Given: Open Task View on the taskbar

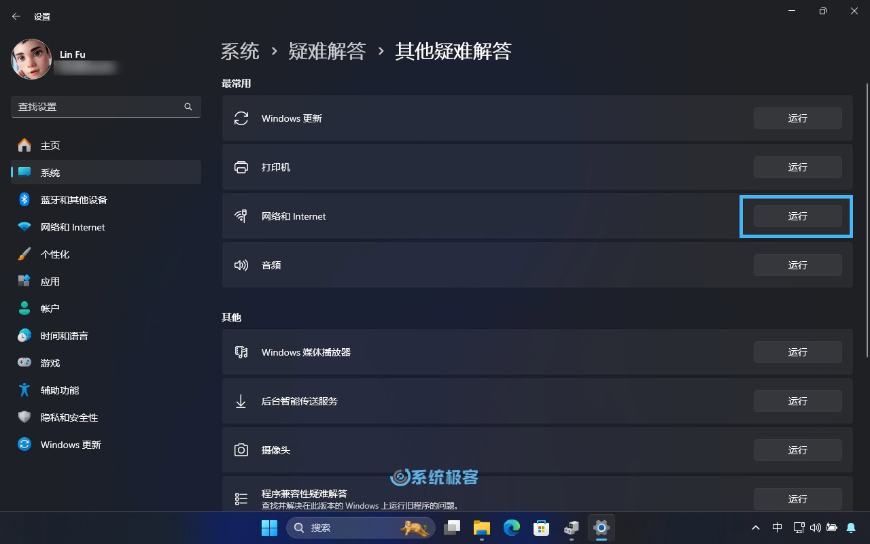Looking at the screenshot, I should coord(452,528).
